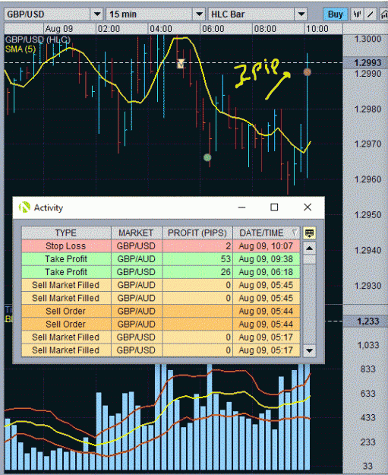Screen dimensions: 388x475
Task: Click the Aug 09, 10:07 date cell
Action: click(267, 246)
